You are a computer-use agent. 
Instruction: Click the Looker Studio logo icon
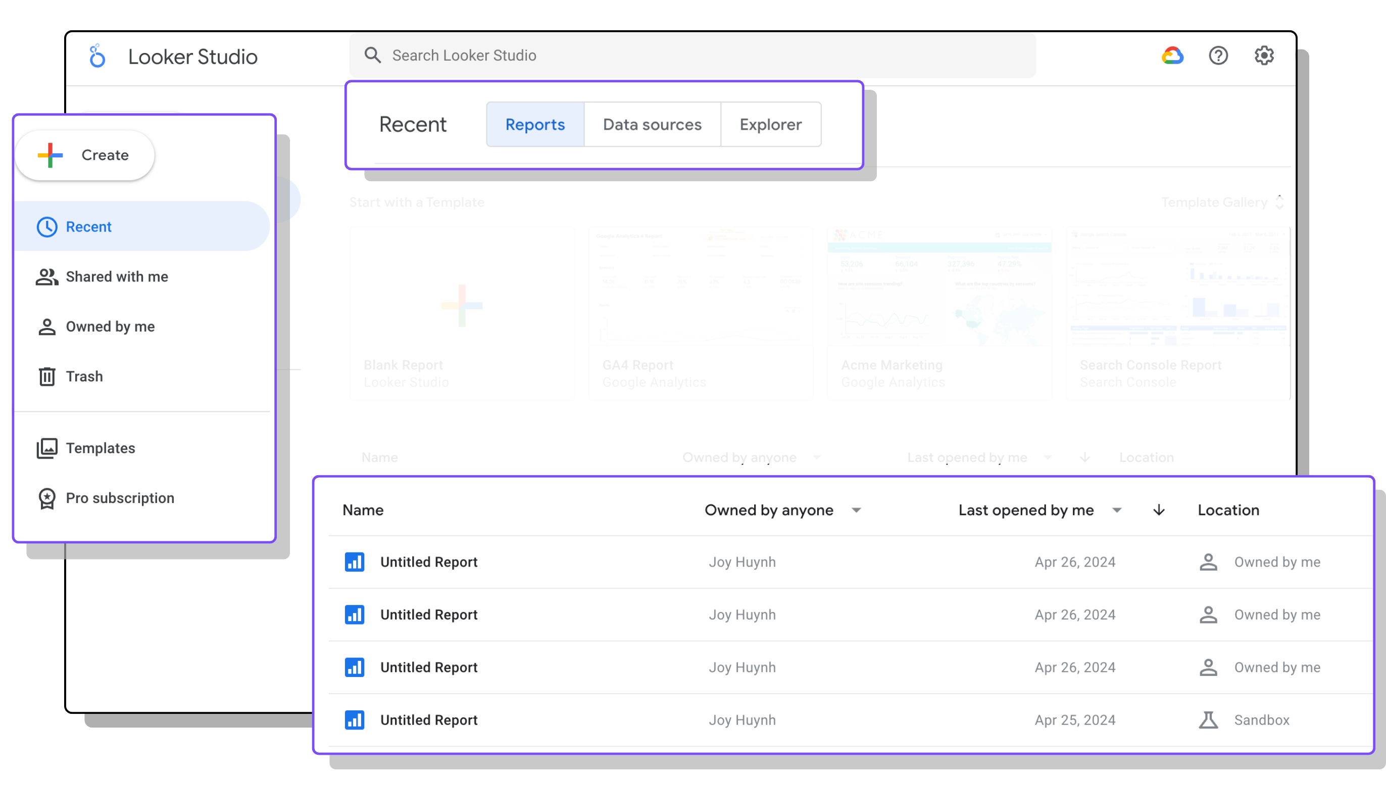97,55
